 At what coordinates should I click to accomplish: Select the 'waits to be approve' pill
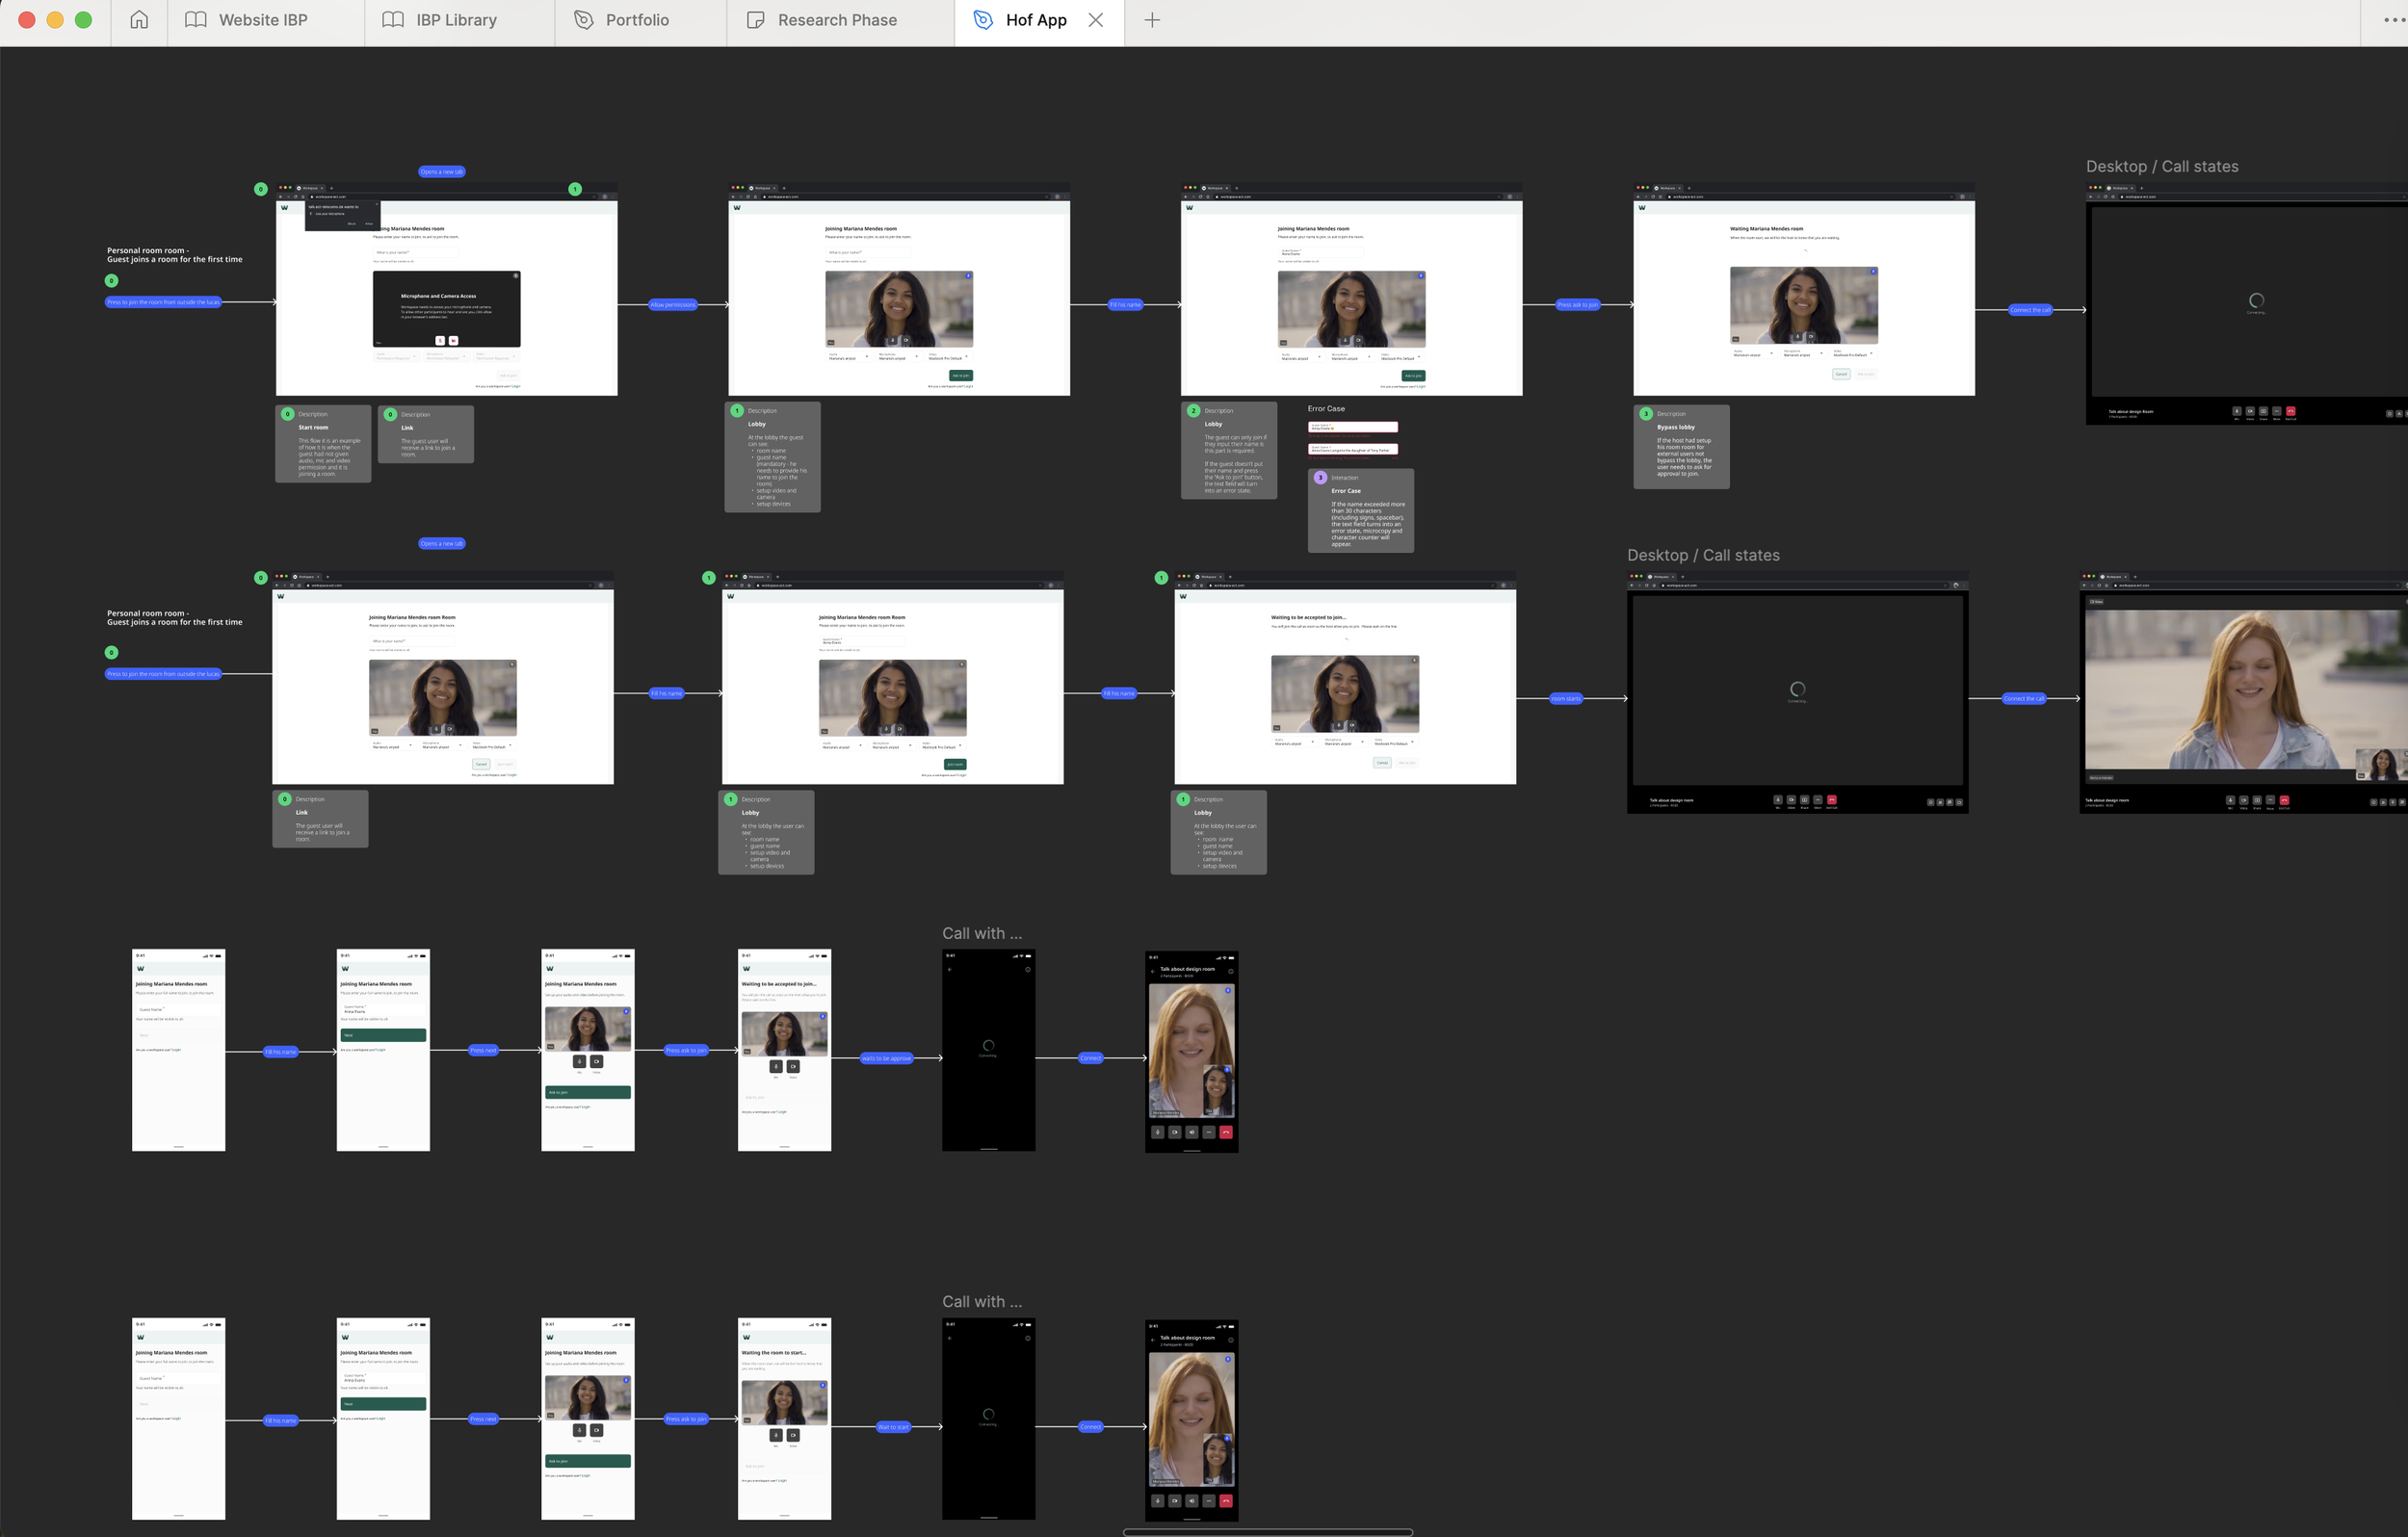[x=886, y=1058]
